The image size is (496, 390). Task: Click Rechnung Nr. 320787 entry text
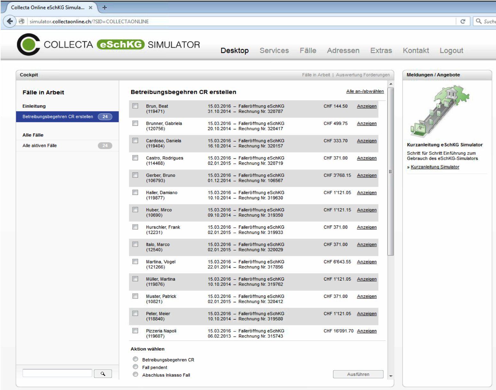pyautogui.click(x=261, y=111)
